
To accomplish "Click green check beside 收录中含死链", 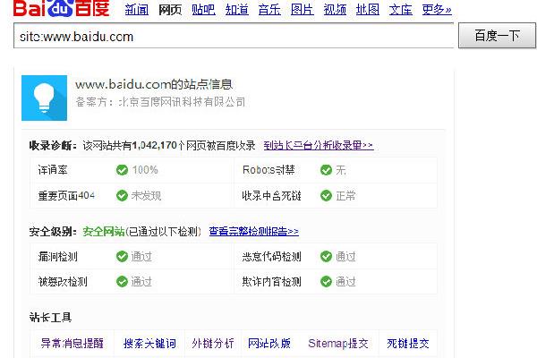I will click(326, 196).
